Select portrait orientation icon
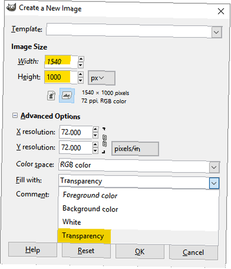The width and height of the screenshot is (231, 269). 51,96
